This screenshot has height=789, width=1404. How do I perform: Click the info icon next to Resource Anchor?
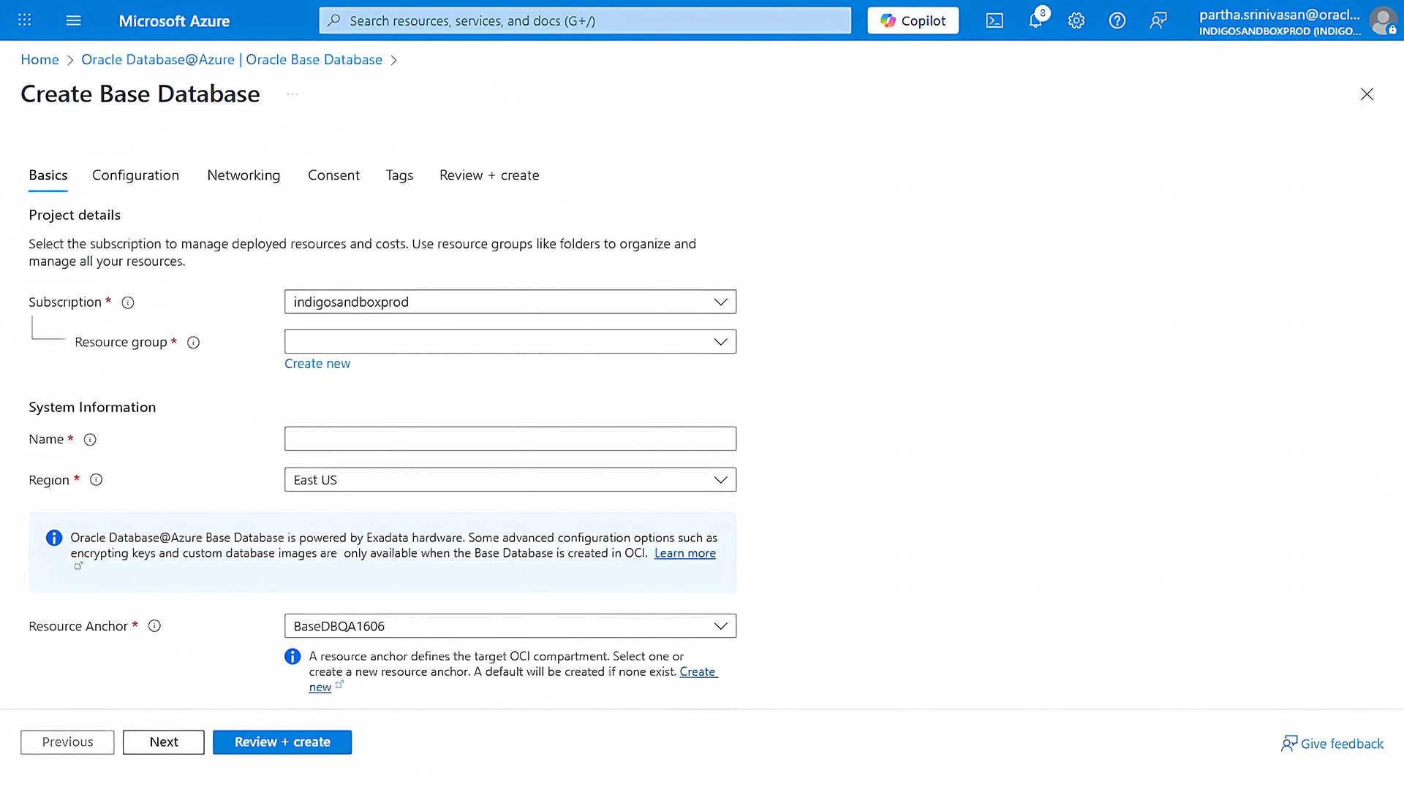(154, 626)
